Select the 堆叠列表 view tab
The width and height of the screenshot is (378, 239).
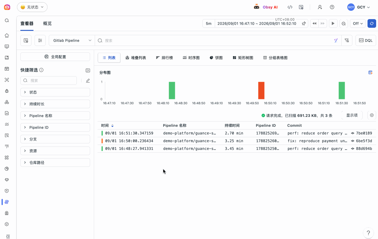tap(136, 58)
